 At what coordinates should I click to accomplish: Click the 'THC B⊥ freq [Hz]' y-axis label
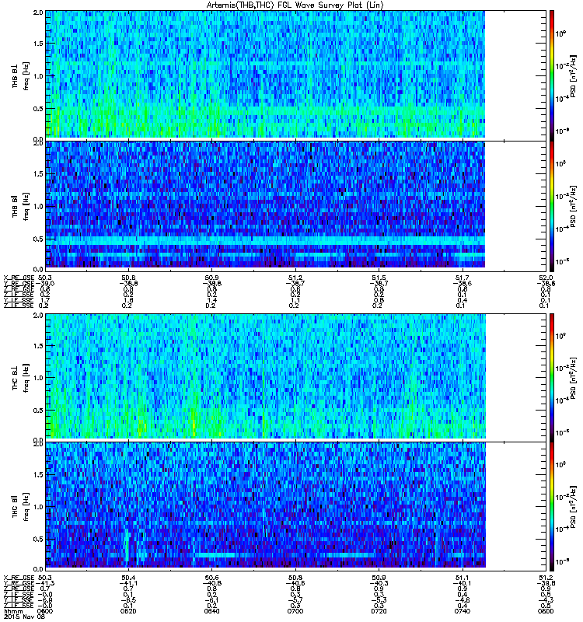pyautogui.click(x=21, y=378)
